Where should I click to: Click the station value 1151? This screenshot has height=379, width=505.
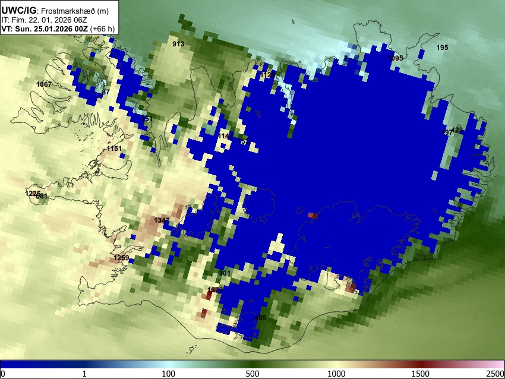pos(114,149)
